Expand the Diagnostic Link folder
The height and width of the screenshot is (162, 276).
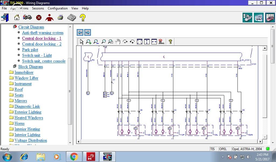(x=27, y=106)
